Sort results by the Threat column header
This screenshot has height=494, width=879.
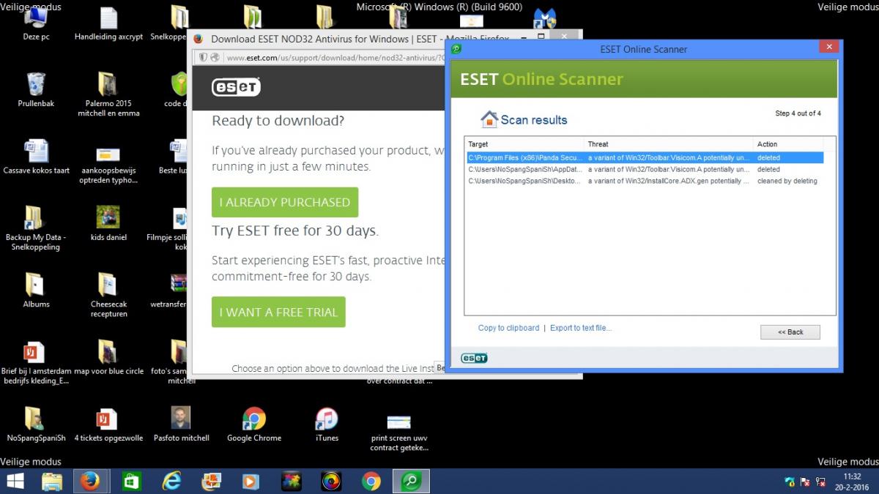tap(669, 144)
